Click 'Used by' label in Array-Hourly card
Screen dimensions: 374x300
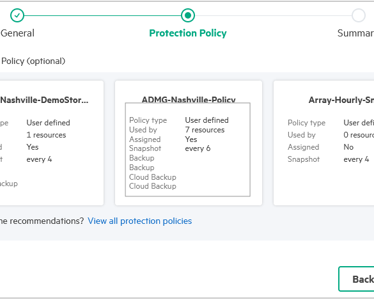click(x=302, y=135)
